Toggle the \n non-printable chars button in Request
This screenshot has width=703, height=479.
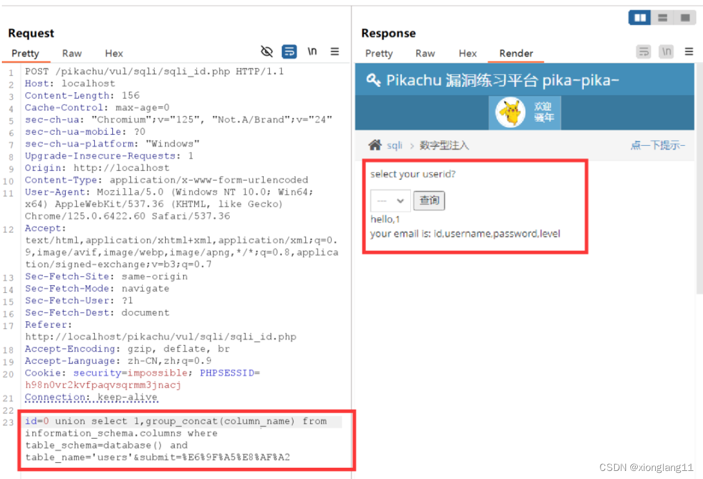(x=312, y=51)
